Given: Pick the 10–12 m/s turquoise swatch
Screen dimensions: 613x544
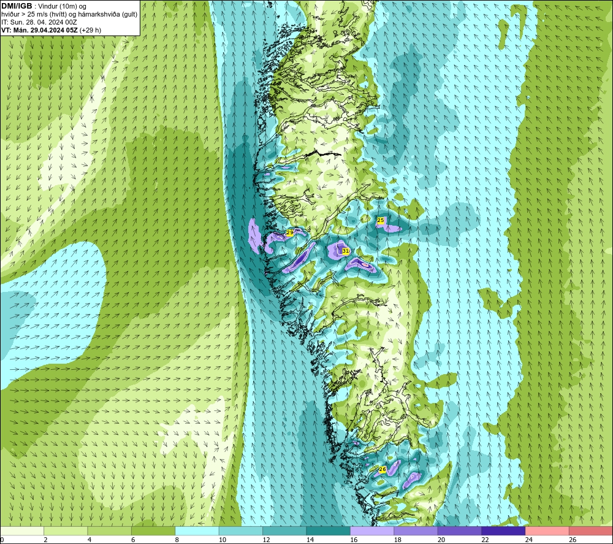Looking at the screenshot, I should pos(241,531).
